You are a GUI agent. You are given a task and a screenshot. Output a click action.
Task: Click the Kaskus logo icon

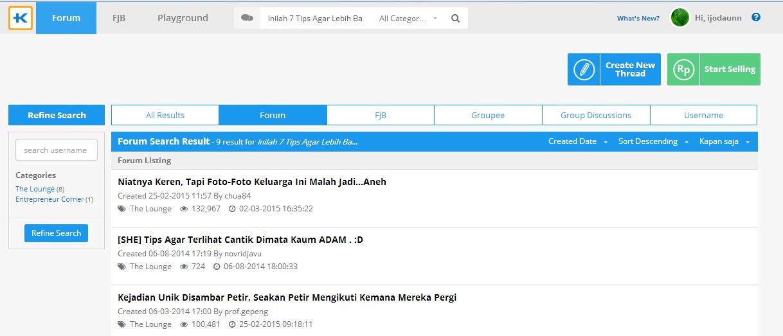coord(21,18)
